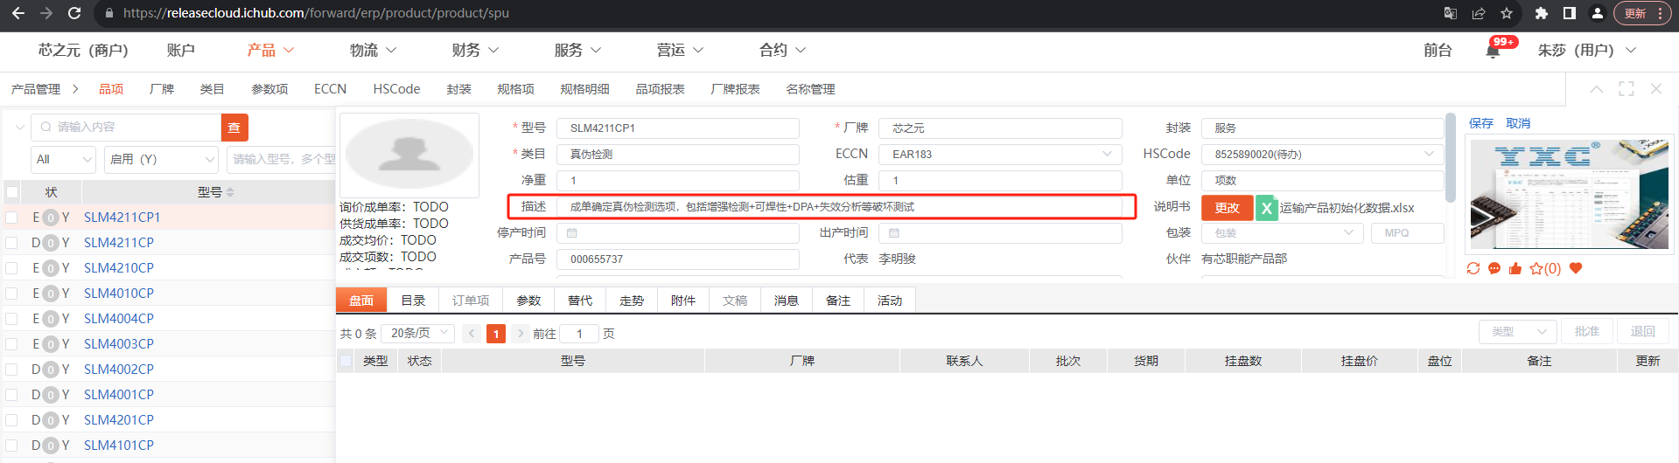This screenshot has width=1679, height=463.
Task: Click the YXC product image thumbnail
Action: point(1570,195)
